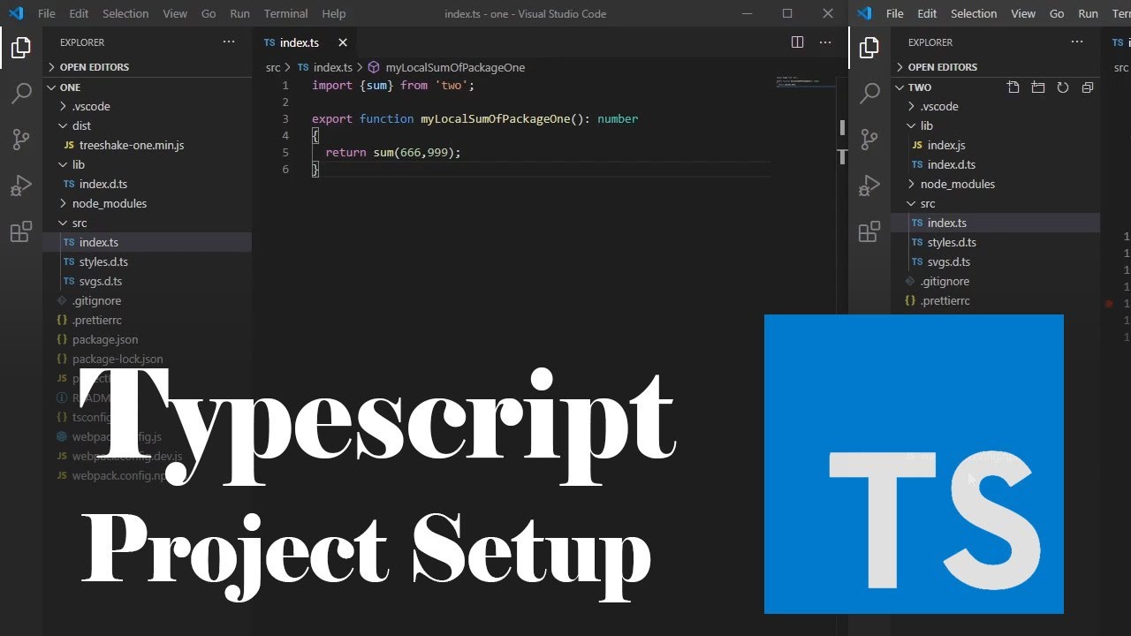Open index.d.ts under lib in left explorer
Screen dimensions: 1131x636
(x=147, y=184)
